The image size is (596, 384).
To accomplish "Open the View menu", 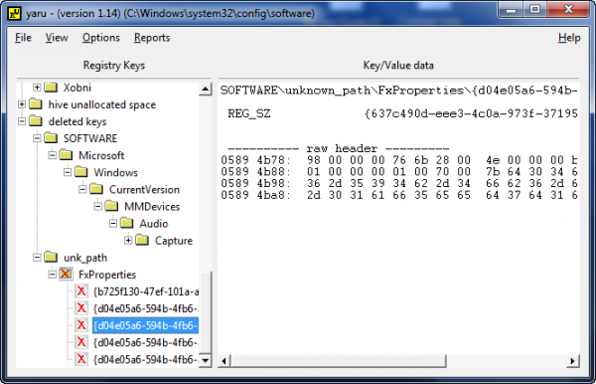I will tap(57, 38).
